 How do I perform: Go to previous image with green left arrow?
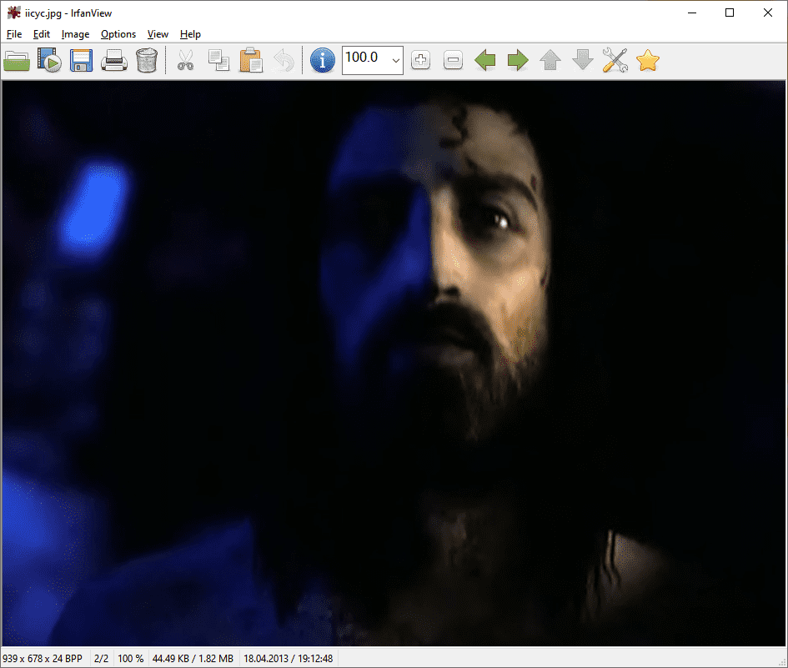click(x=485, y=61)
